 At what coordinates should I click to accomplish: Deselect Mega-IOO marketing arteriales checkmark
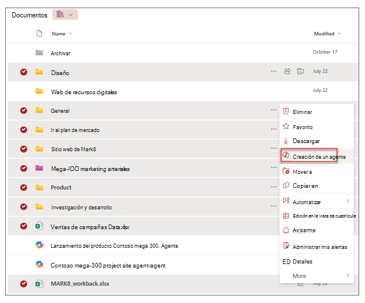pyautogui.click(x=23, y=168)
